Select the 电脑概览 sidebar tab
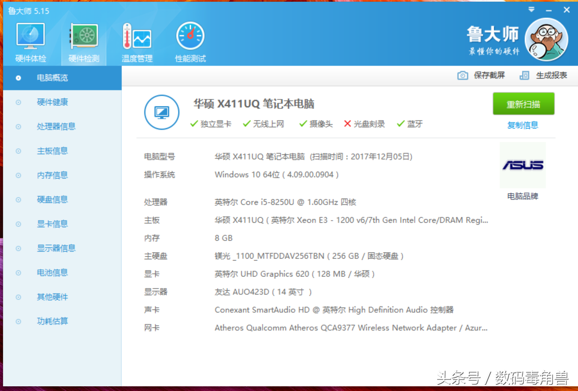The height and width of the screenshot is (391, 578). click(62, 78)
